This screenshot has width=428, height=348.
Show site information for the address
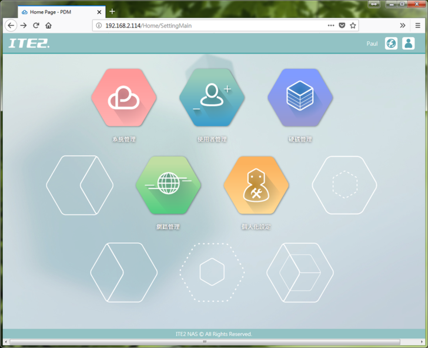99,25
